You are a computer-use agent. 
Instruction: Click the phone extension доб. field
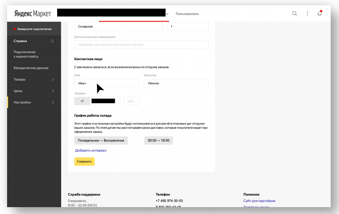131,101
